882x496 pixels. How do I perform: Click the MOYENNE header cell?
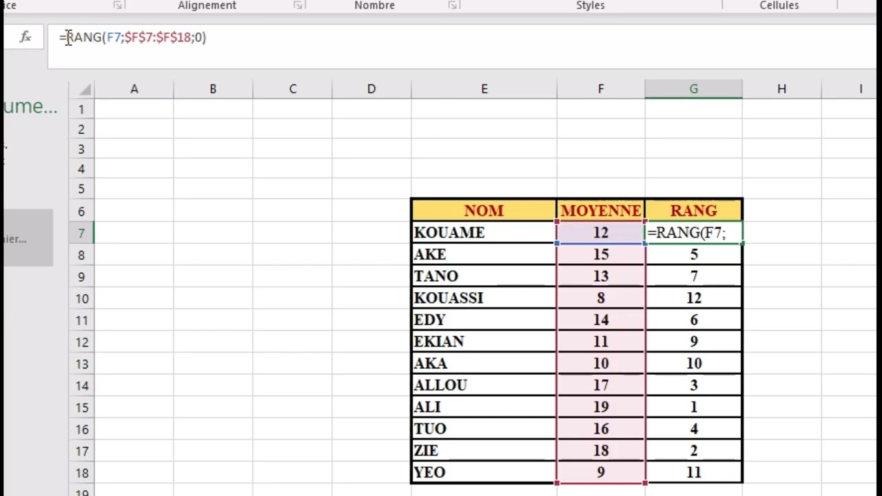pyautogui.click(x=601, y=211)
